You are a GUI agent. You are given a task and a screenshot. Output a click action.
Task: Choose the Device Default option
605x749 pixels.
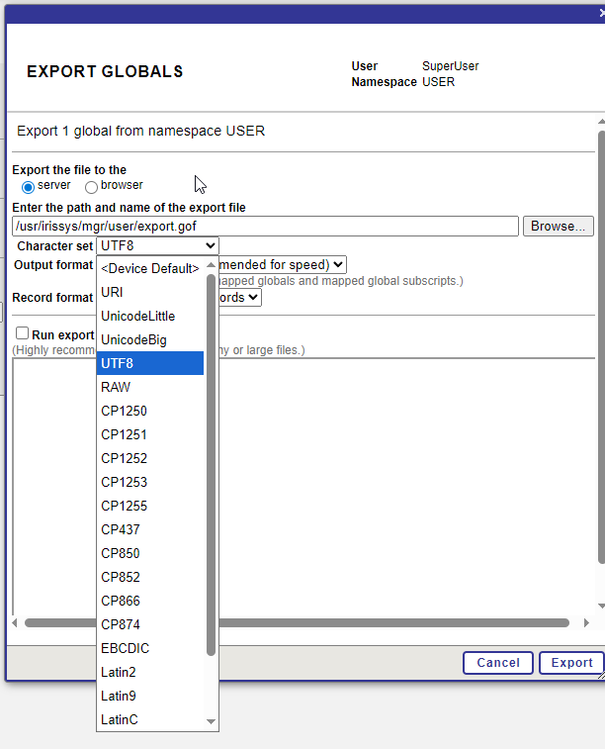coord(150,268)
